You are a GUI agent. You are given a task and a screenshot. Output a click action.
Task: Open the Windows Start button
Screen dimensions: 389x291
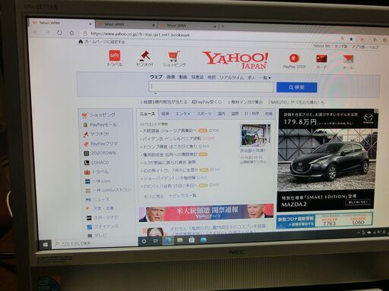pyautogui.click(x=46, y=245)
